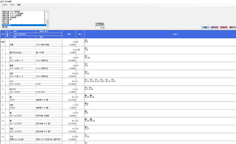Click the 数量 column header

coord(69,34)
